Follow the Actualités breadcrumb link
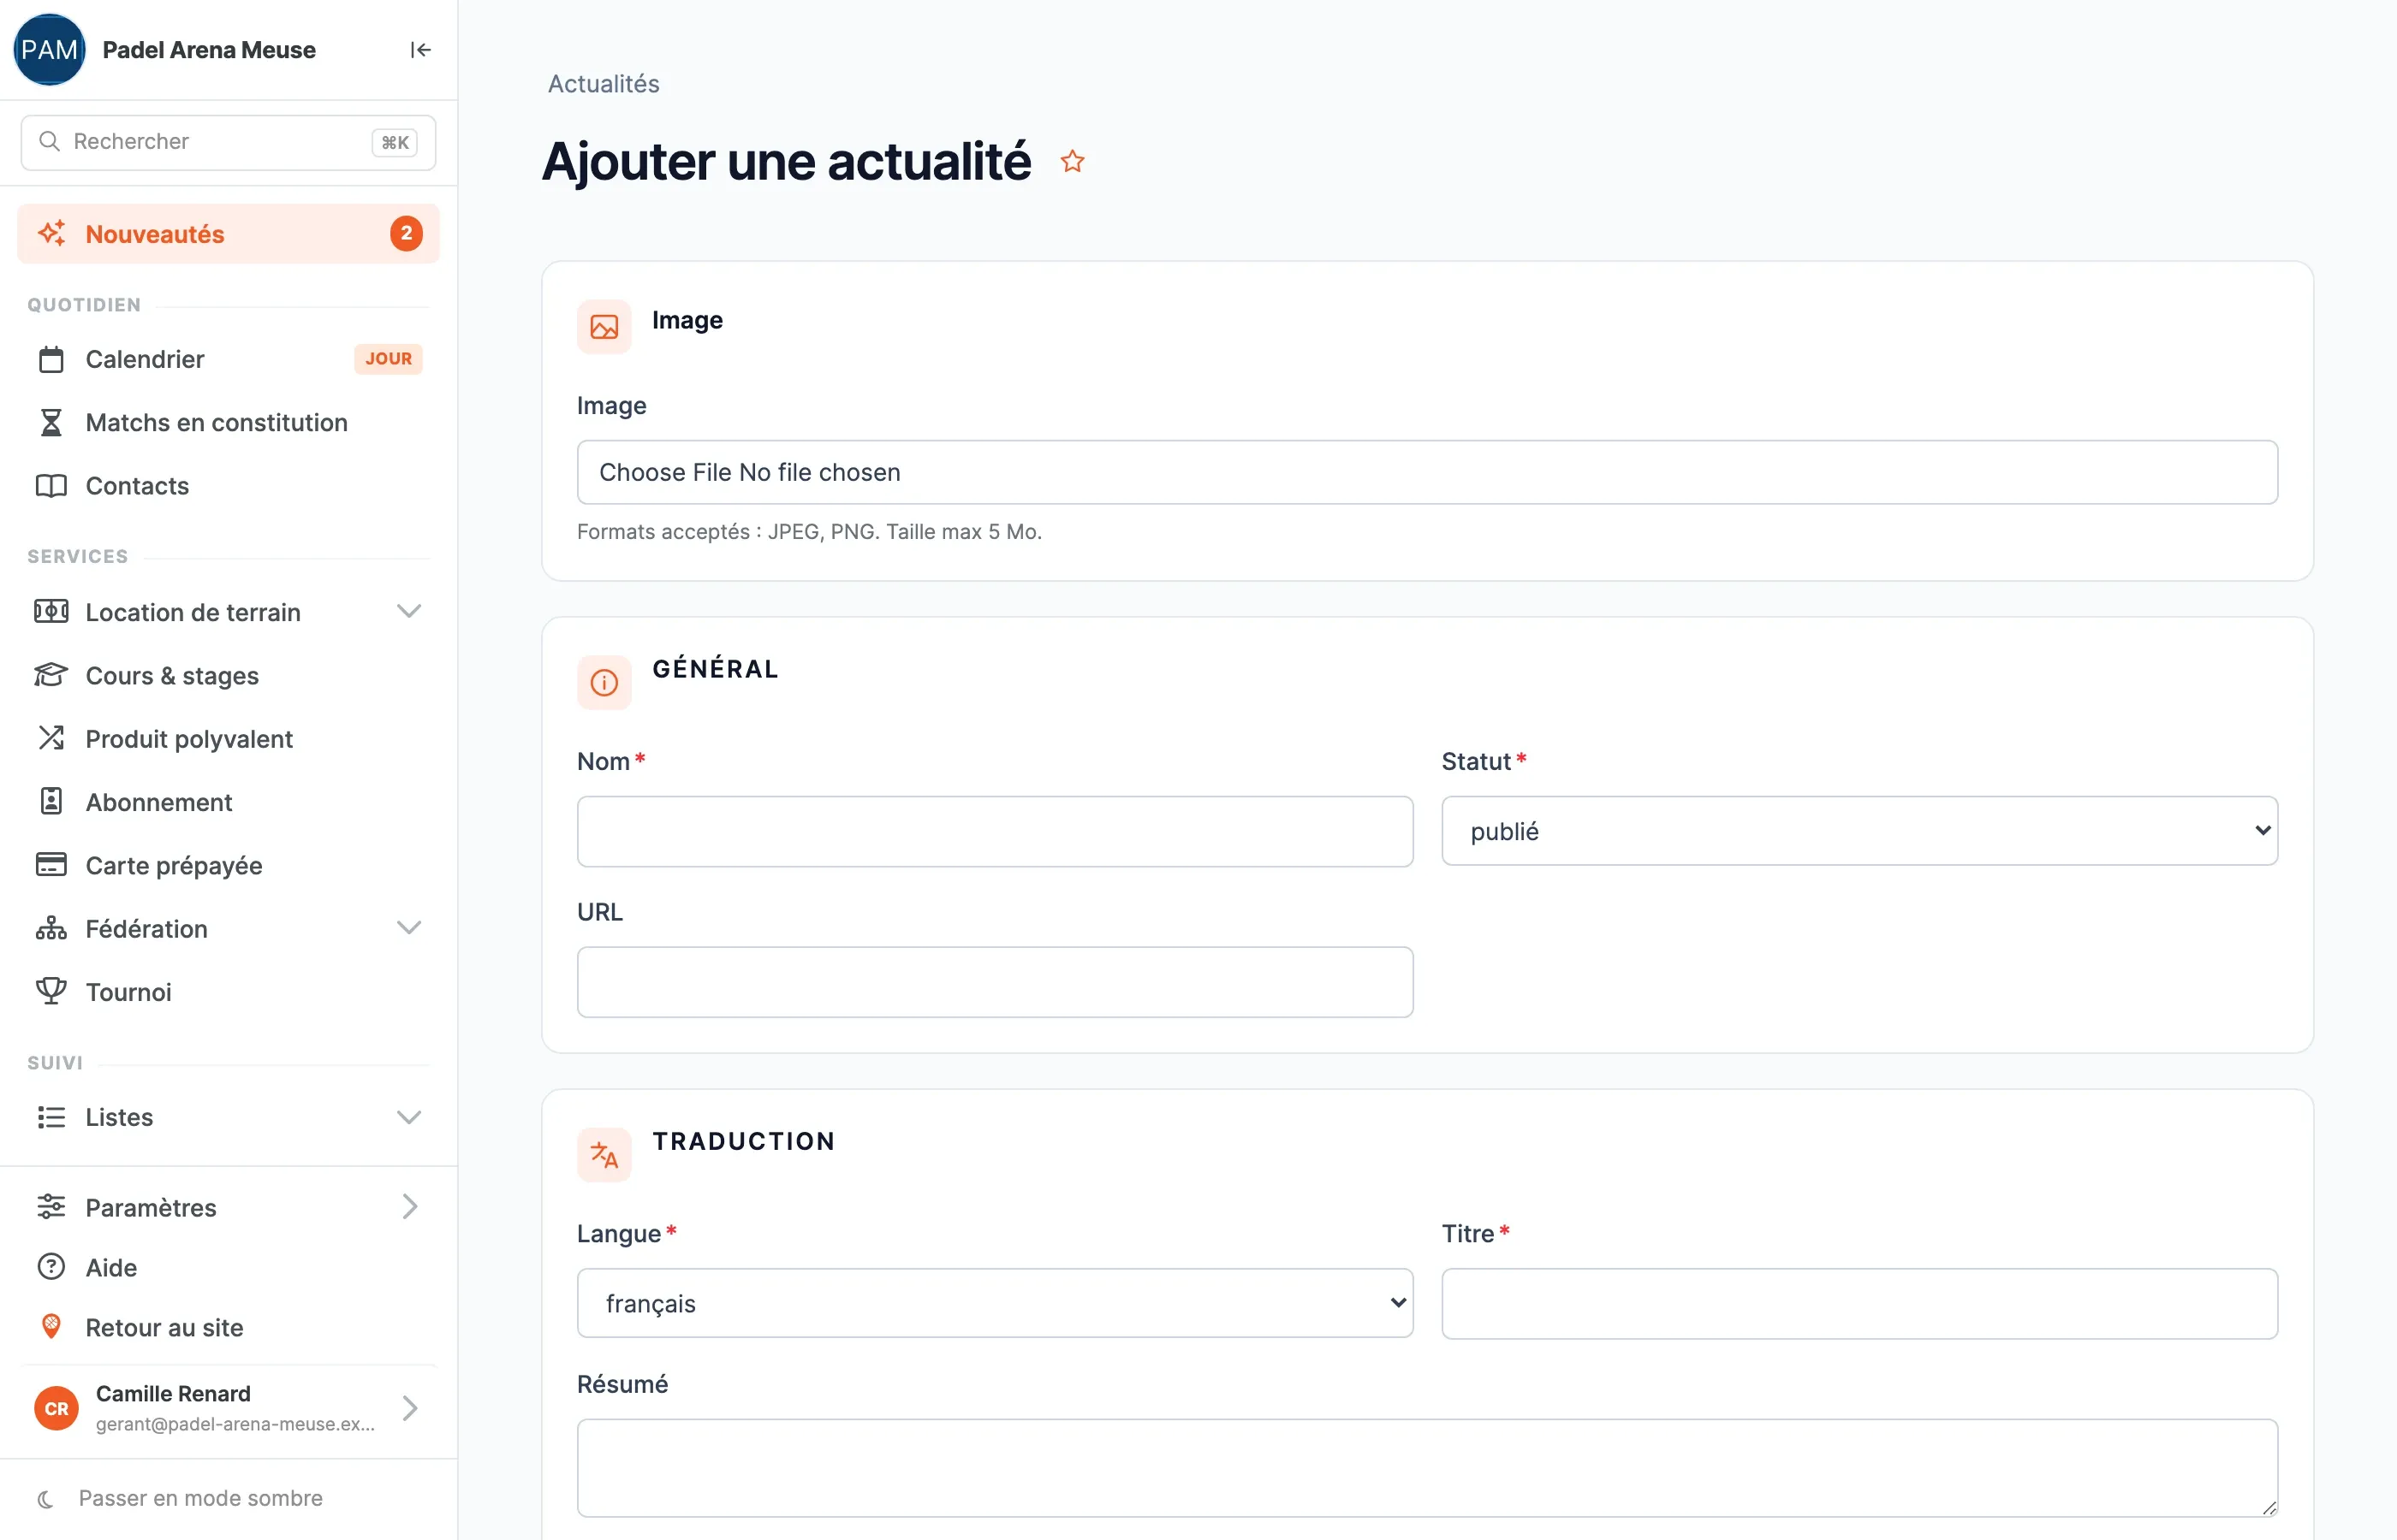The height and width of the screenshot is (1540, 2397). pos(604,84)
